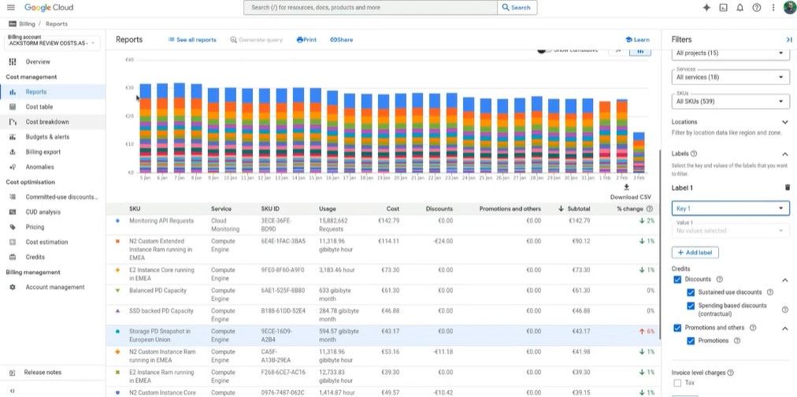The width and height of the screenshot is (797, 397).
Task: Open help for Sustained use discounts
Action: click(769, 292)
